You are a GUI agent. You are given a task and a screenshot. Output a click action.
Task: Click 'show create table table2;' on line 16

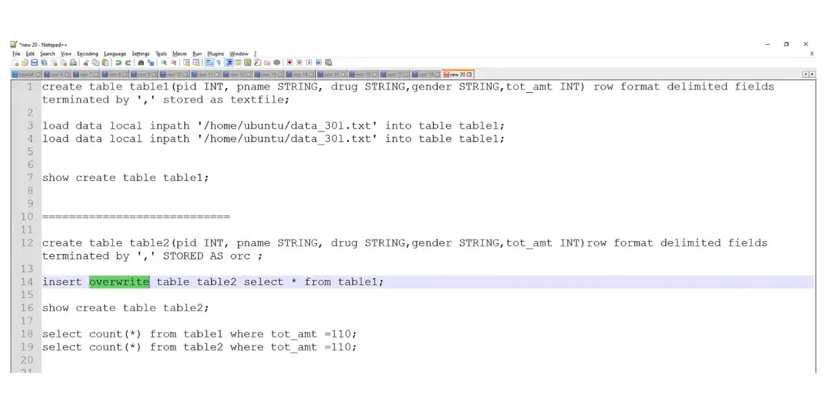[x=125, y=308]
